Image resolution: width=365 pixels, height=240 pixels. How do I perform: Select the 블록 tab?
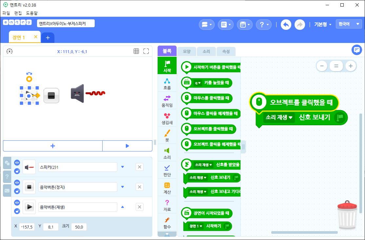click(x=167, y=51)
